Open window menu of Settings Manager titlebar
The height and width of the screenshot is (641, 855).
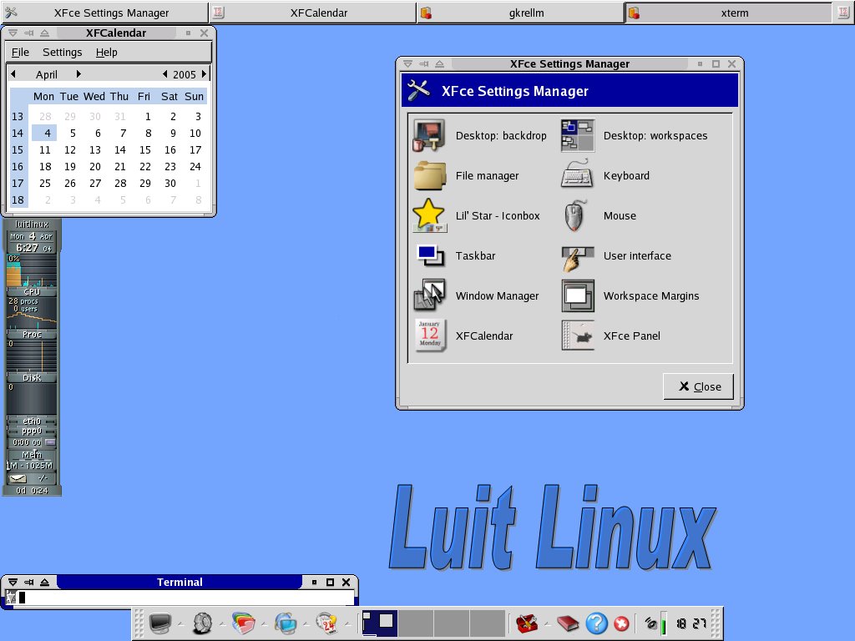click(x=407, y=63)
